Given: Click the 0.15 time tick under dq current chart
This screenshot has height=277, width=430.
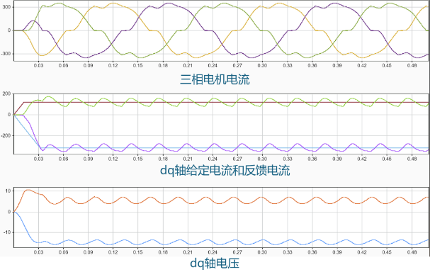Looking at the screenshot, I should pyautogui.click(x=137, y=159).
